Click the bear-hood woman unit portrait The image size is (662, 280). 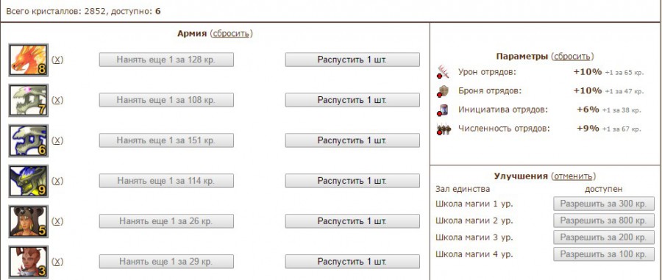(28, 221)
